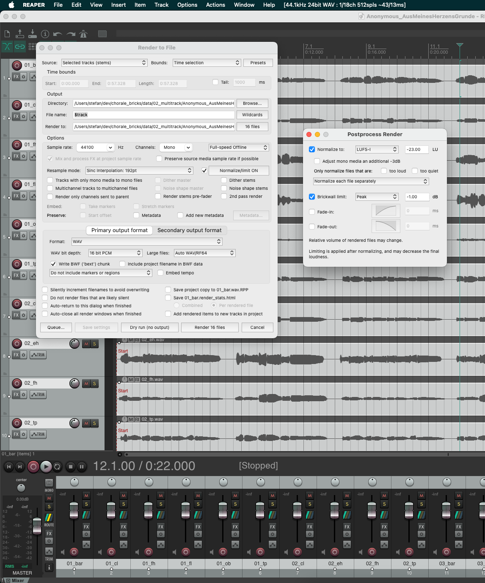The image size is (485, 583).
Task: Click the Wildcards button
Action: (x=252, y=115)
